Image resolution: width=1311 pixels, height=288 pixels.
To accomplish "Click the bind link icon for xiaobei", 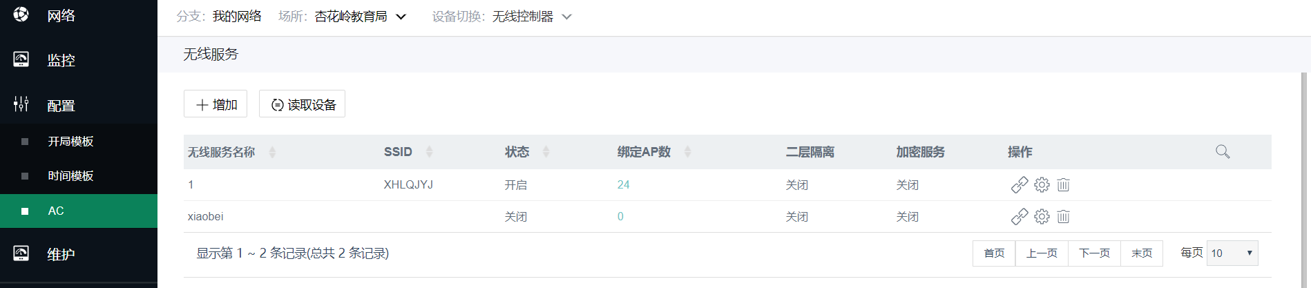I will click(x=1019, y=217).
